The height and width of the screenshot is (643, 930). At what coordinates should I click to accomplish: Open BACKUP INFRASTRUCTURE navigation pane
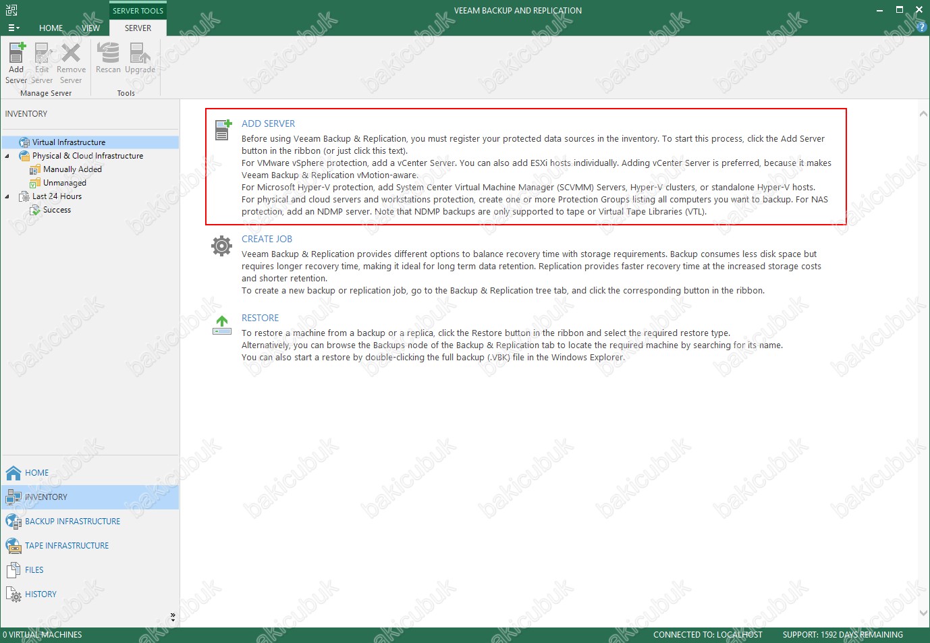pyautogui.click(x=90, y=522)
